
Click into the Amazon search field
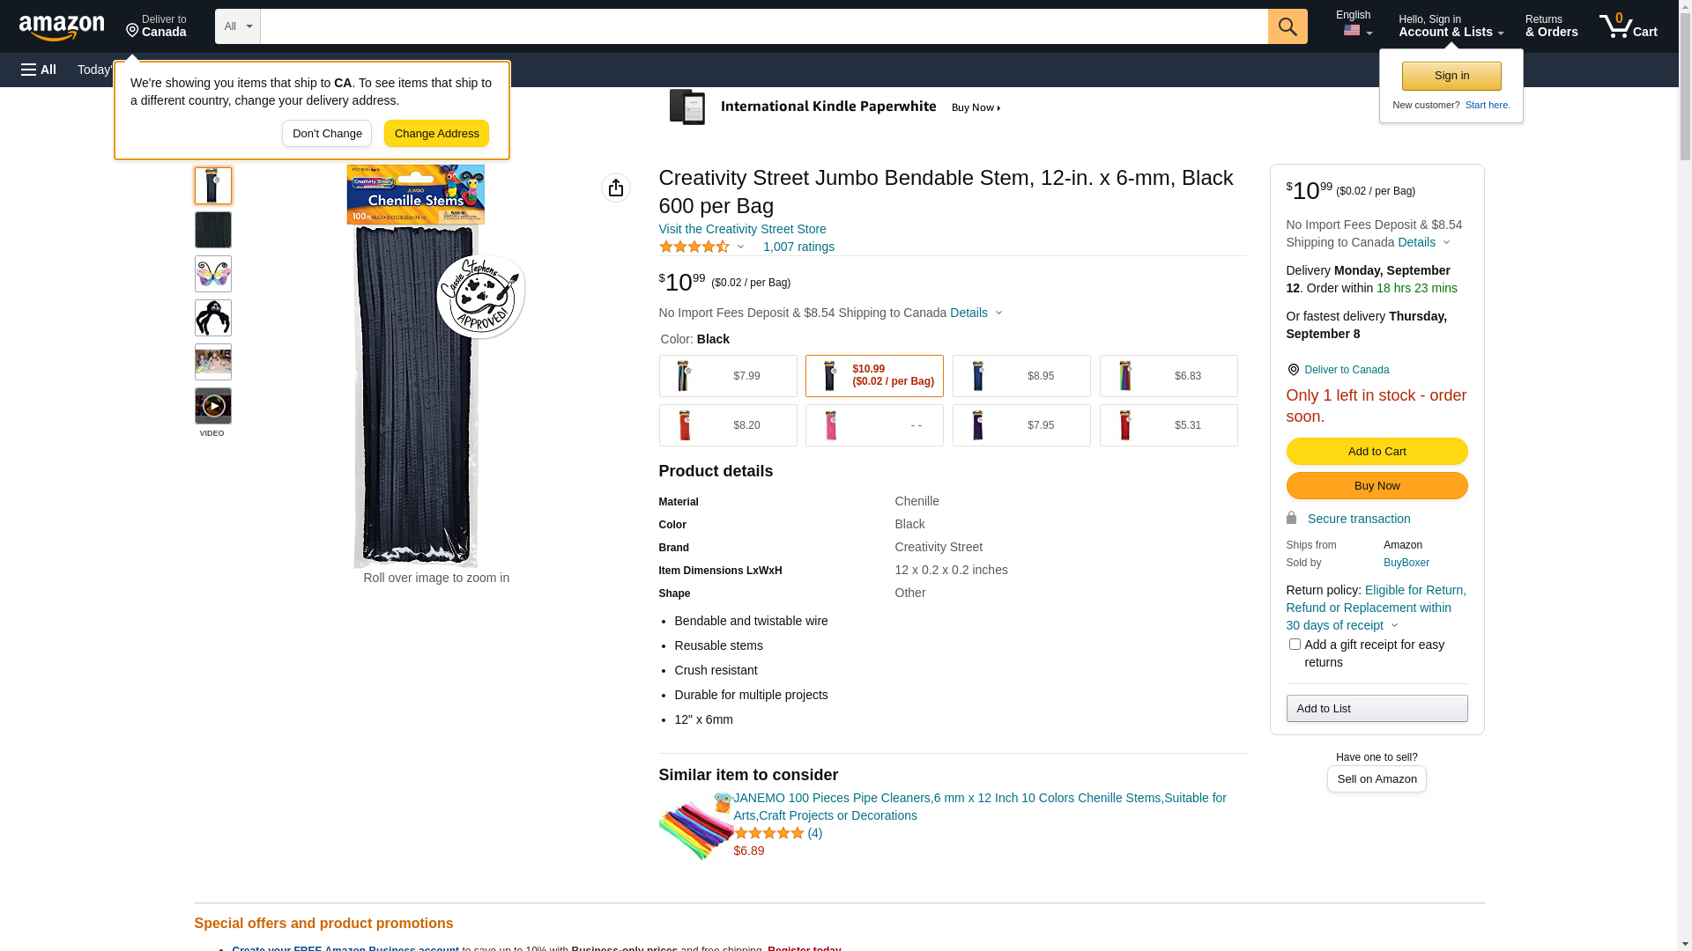763,26
